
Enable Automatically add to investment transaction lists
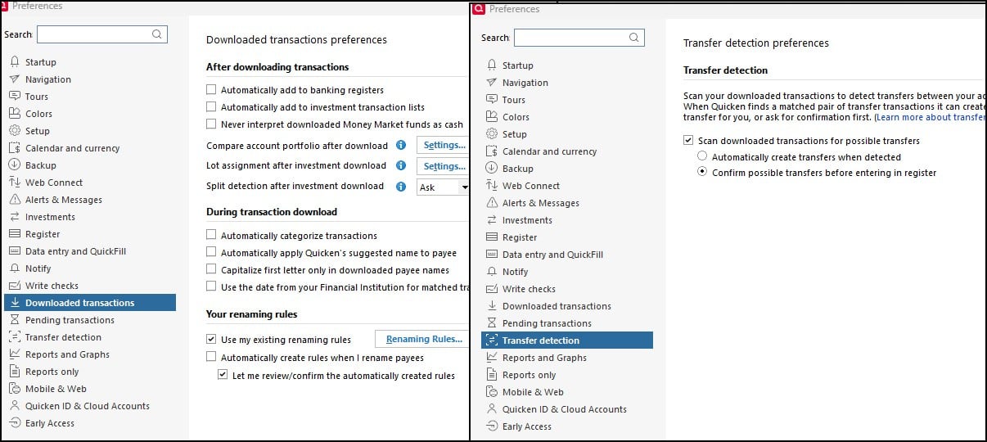click(x=211, y=107)
